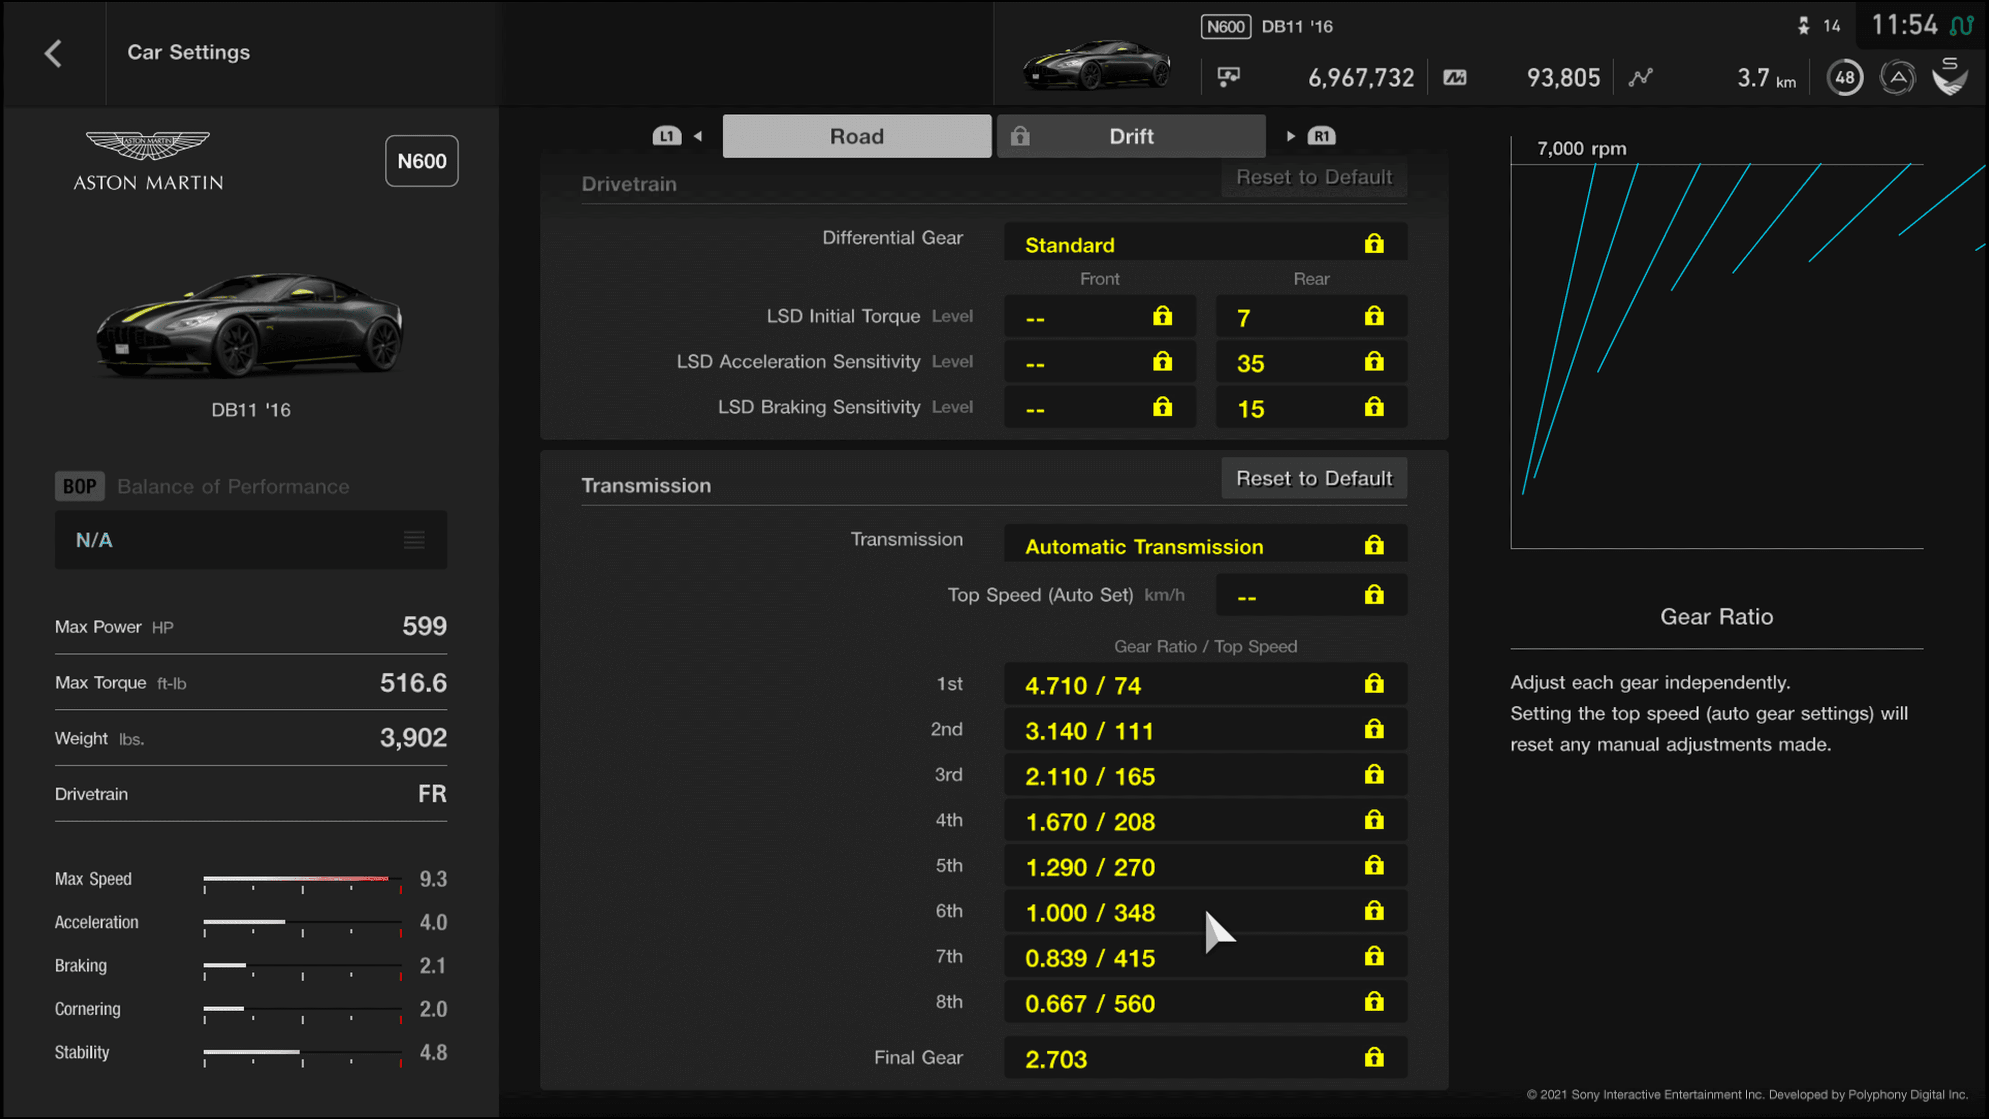Open rear LSD Braking Sensitivity value 15

[x=1311, y=408]
